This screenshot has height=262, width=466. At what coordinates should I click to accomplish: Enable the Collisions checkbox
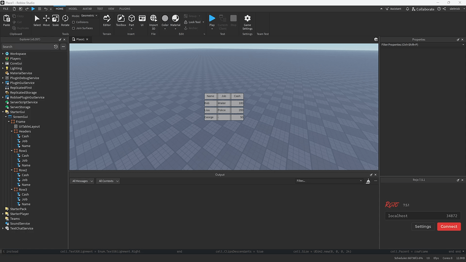[78, 23]
